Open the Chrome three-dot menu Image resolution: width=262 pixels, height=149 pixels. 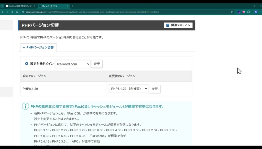coord(260,12)
